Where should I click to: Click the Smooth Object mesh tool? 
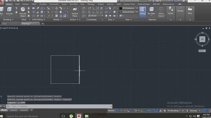coord(23,12)
